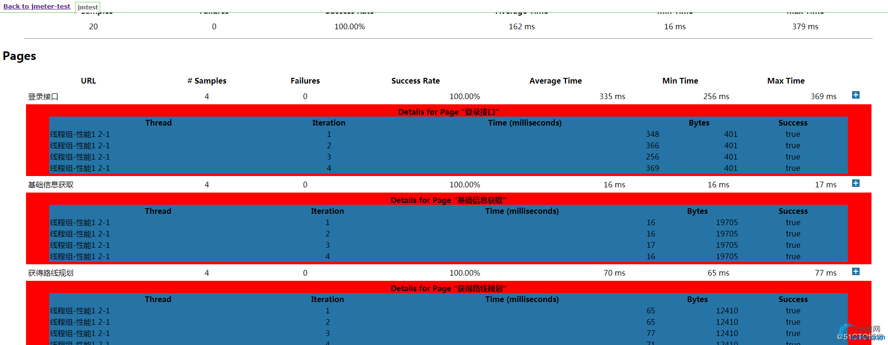The image size is (888, 345).
Task: Click the 19705 bytes value in iteration 1
Action: (727, 222)
